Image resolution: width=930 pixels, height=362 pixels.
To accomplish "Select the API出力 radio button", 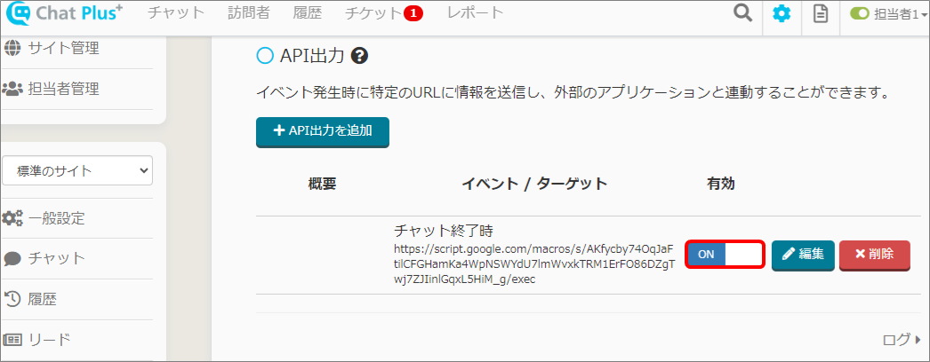I will (264, 56).
